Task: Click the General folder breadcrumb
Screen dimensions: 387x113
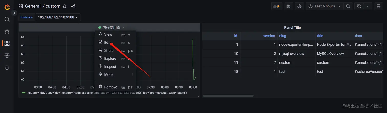Action: (x=33, y=6)
